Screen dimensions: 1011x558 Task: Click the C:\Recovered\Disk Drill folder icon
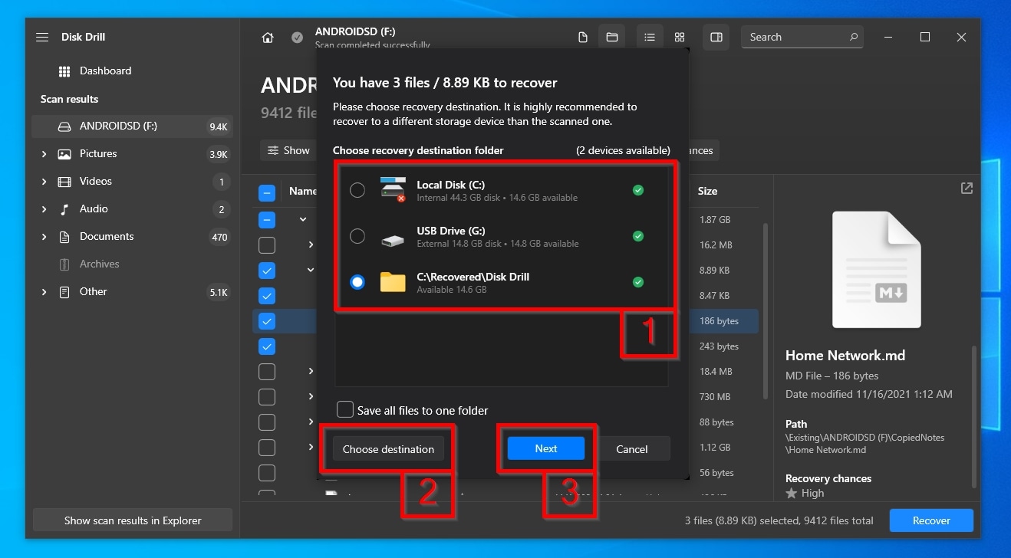click(393, 282)
